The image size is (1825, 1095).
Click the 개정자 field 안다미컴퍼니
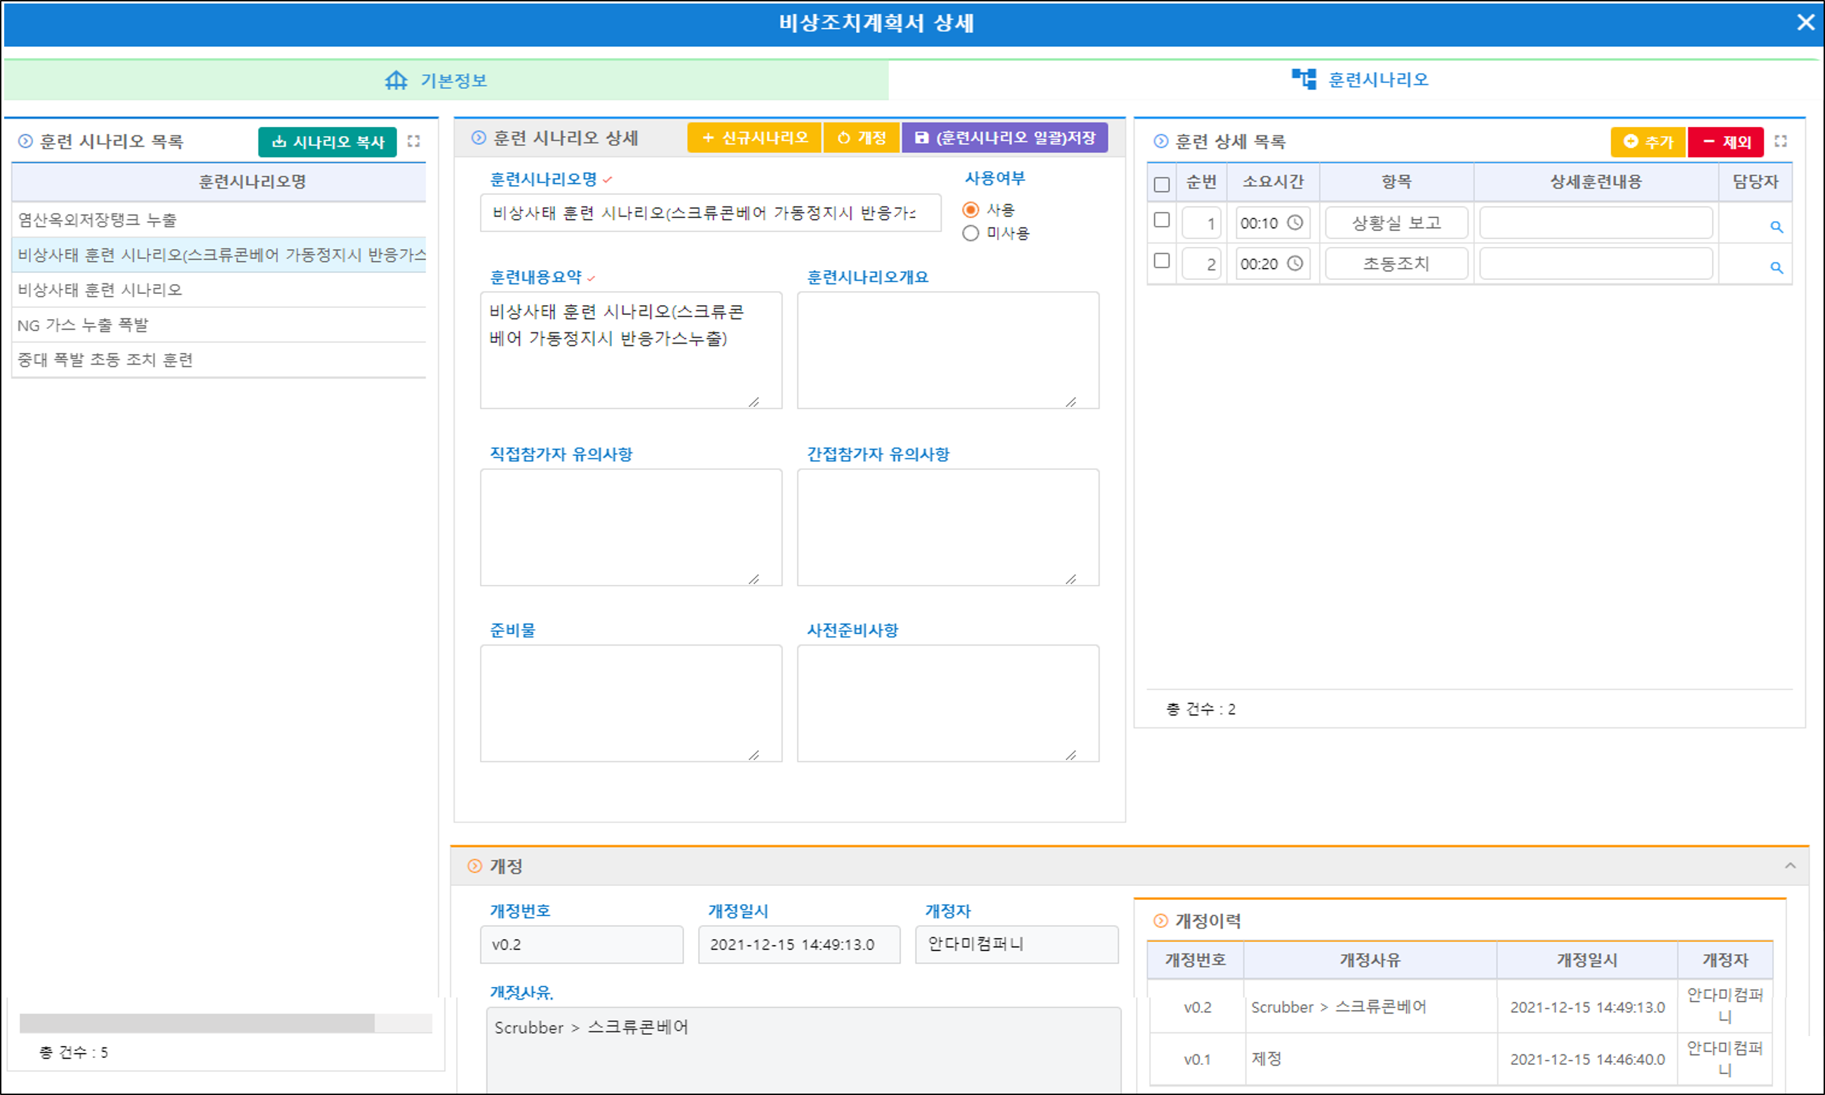pyautogui.click(x=1017, y=944)
